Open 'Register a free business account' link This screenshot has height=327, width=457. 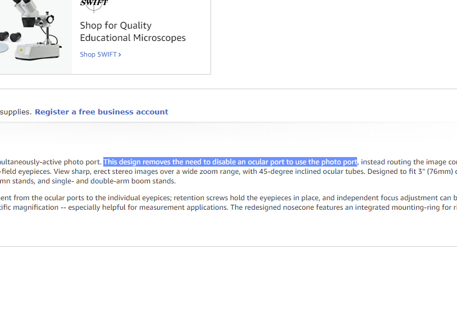(x=102, y=112)
